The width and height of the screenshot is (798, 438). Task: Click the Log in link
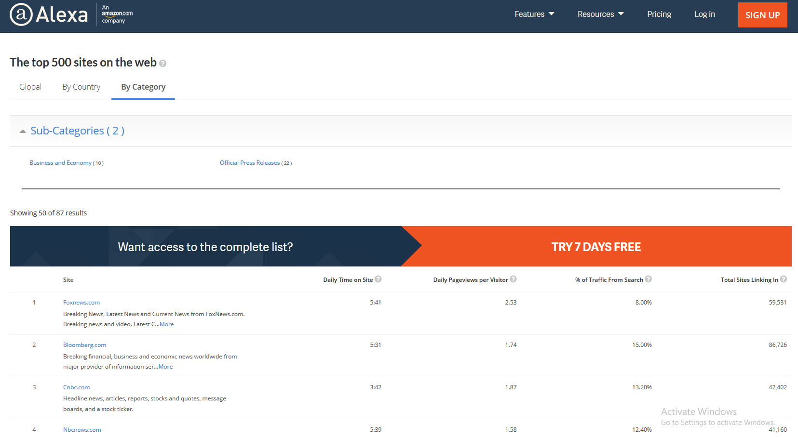704,14
